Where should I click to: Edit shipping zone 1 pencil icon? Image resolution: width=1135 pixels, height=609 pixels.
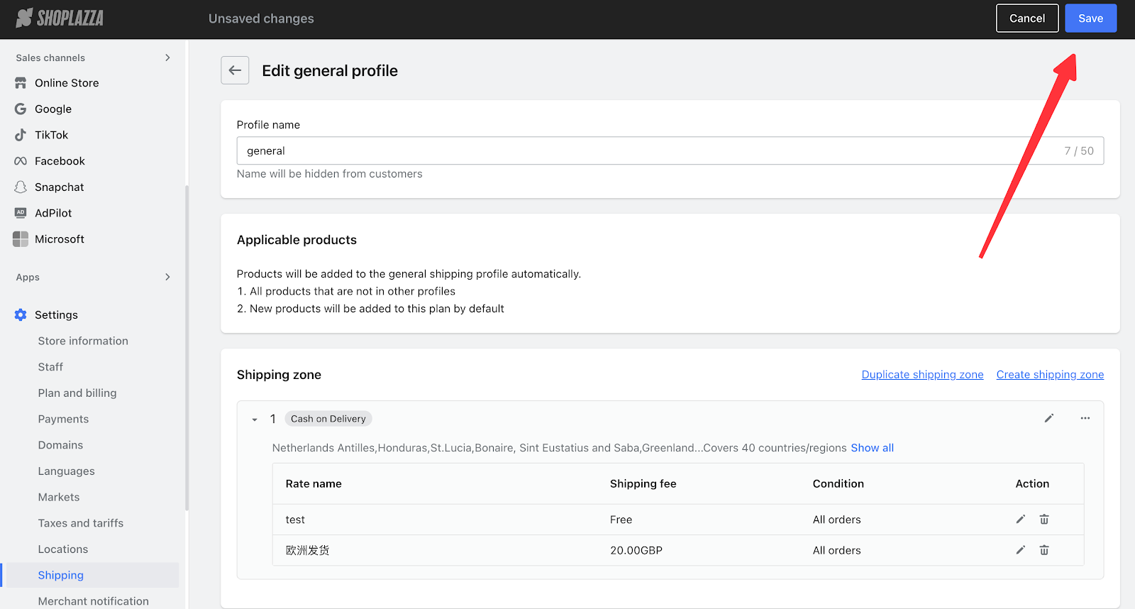(1048, 418)
